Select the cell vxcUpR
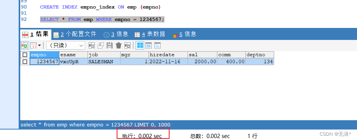Viewport: 357px width, 140px height. point(73,62)
